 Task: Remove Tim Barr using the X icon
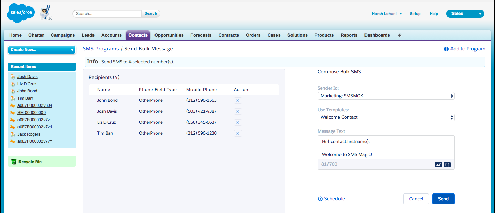click(238, 133)
